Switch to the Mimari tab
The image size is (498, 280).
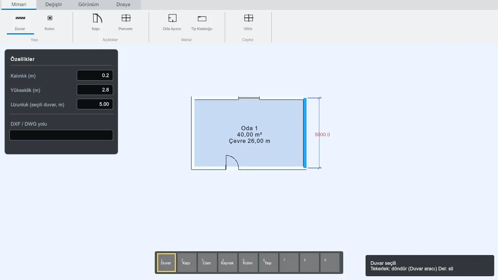(x=18, y=5)
